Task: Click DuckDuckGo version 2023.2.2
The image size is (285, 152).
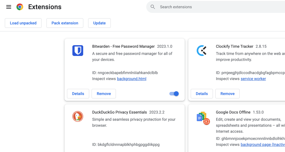Action: 157,112
